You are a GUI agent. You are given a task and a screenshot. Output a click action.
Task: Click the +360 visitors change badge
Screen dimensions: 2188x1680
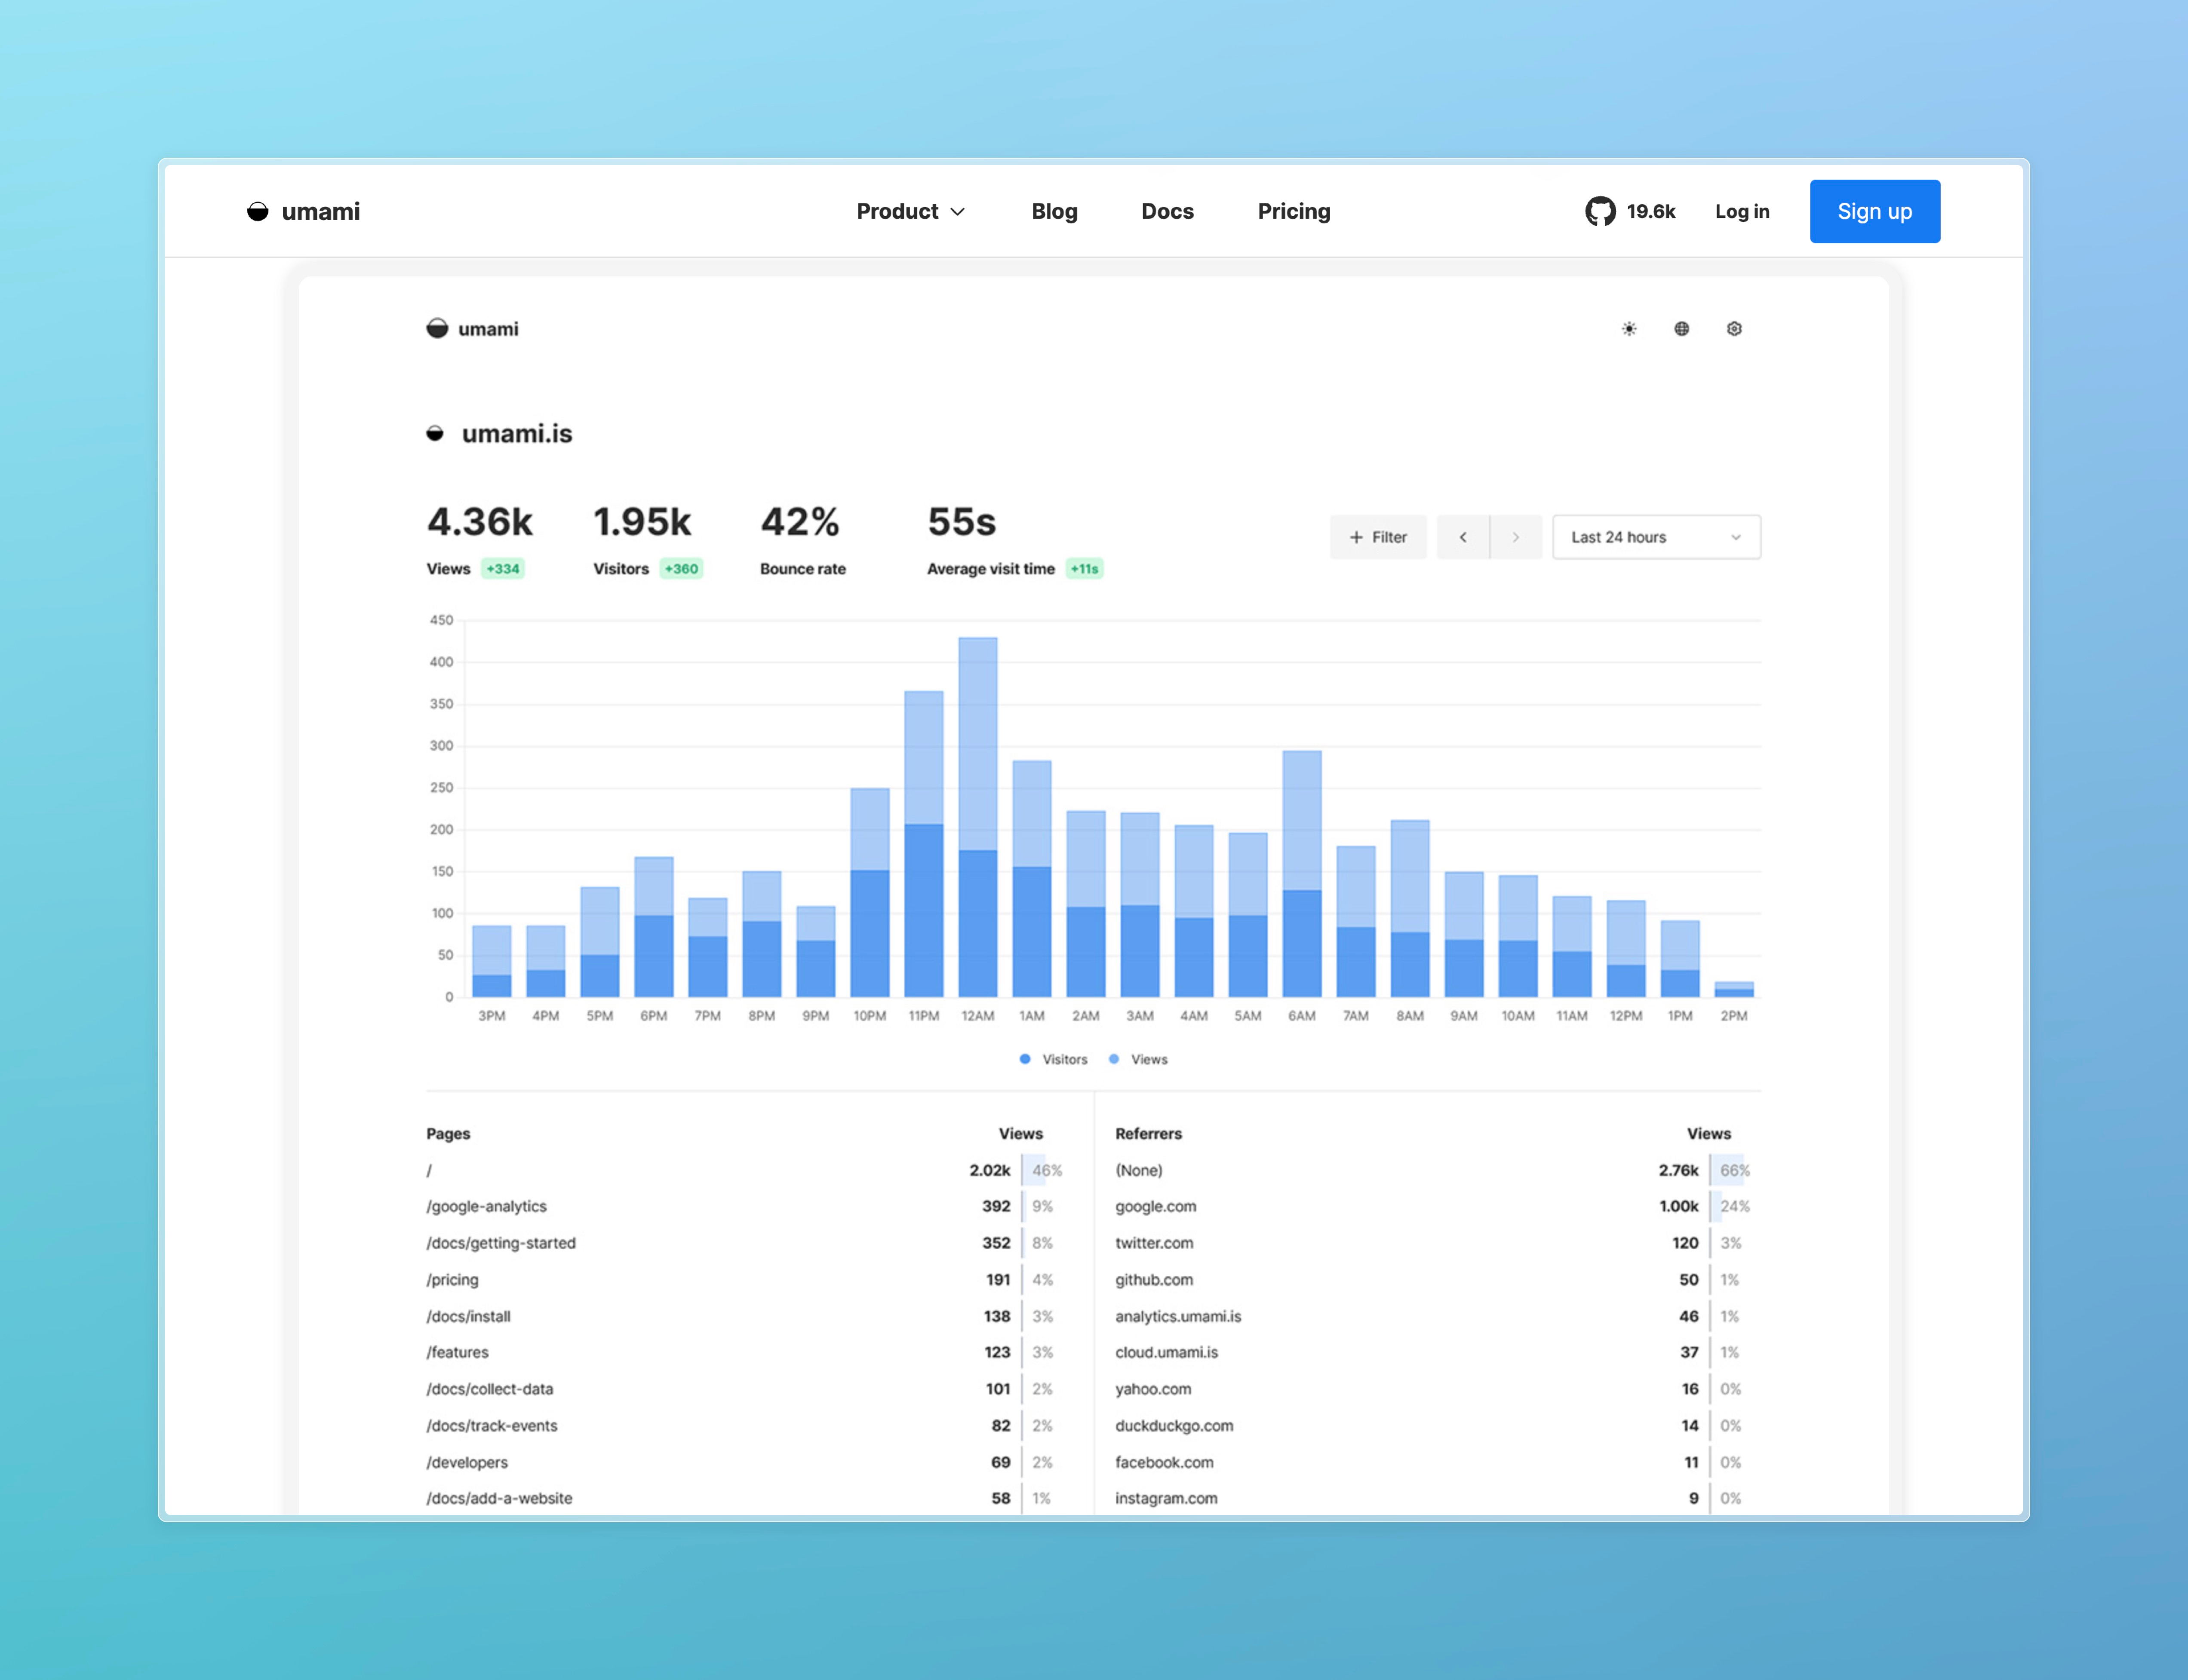[681, 569]
